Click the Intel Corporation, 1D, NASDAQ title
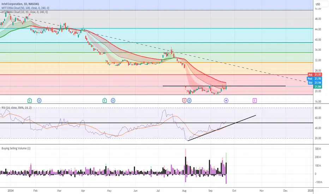The image size is (329, 194). (x=20, y=4)
